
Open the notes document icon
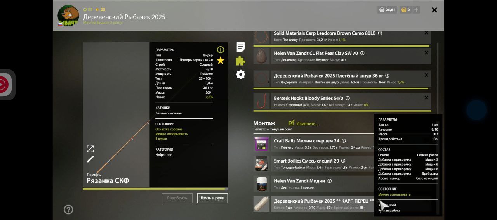coord(241,47)
